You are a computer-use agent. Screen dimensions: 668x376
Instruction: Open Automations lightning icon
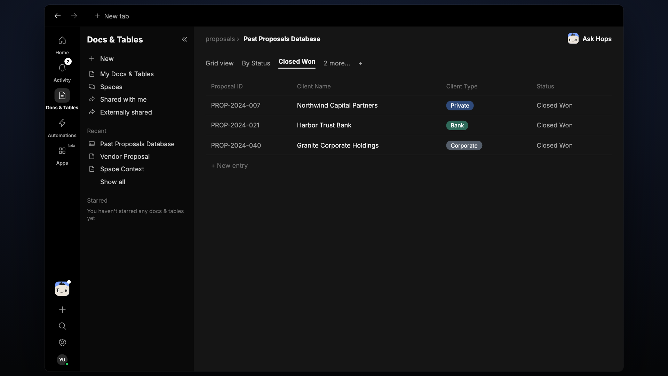pos(62,123)
